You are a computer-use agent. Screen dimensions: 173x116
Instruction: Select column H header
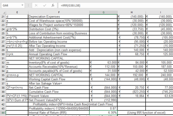point(132,12)
